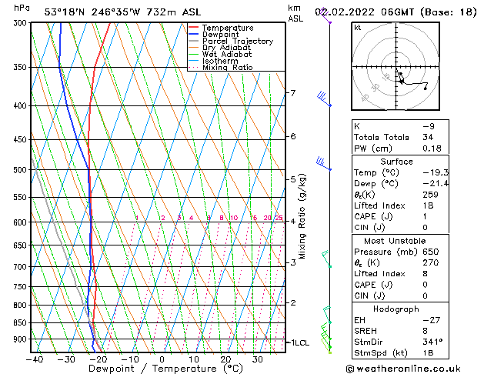Click the green wind barb at 850 hPa
This screenshot has width=484, height=374.
(x=327, y=315)
